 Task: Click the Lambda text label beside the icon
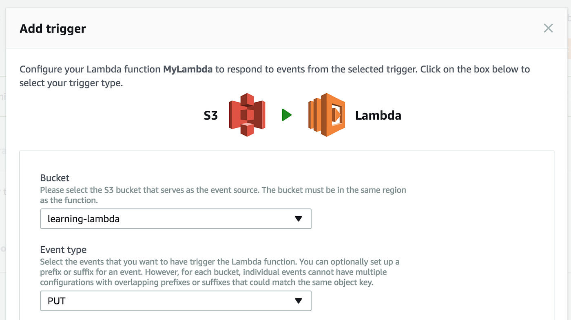378,116
